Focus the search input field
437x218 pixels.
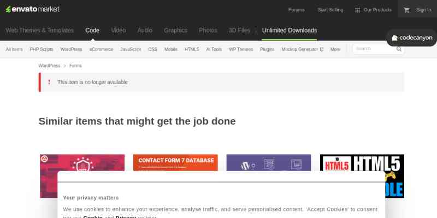(374, 49)
